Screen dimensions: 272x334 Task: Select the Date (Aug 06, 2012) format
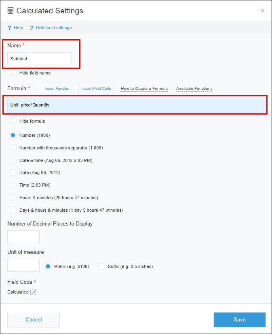coord(13,173)
